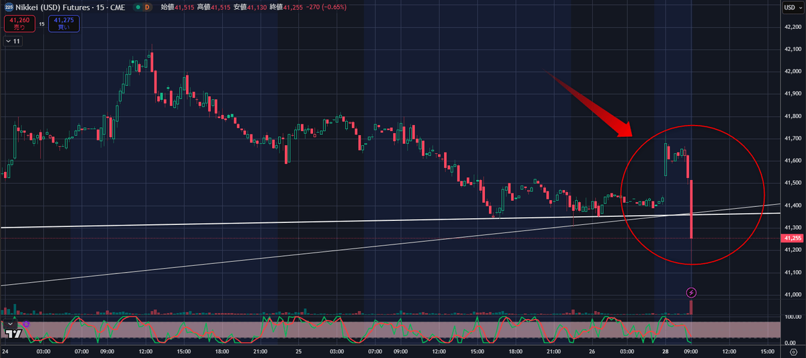806x358 pixels.
Task: Click the last long red candlestick
Action: click(x=691, y=208)
